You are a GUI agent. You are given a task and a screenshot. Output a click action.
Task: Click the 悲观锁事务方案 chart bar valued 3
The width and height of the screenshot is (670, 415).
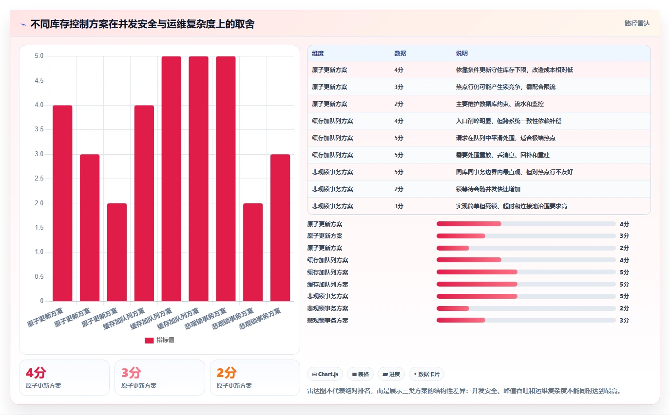click(280, 228)
